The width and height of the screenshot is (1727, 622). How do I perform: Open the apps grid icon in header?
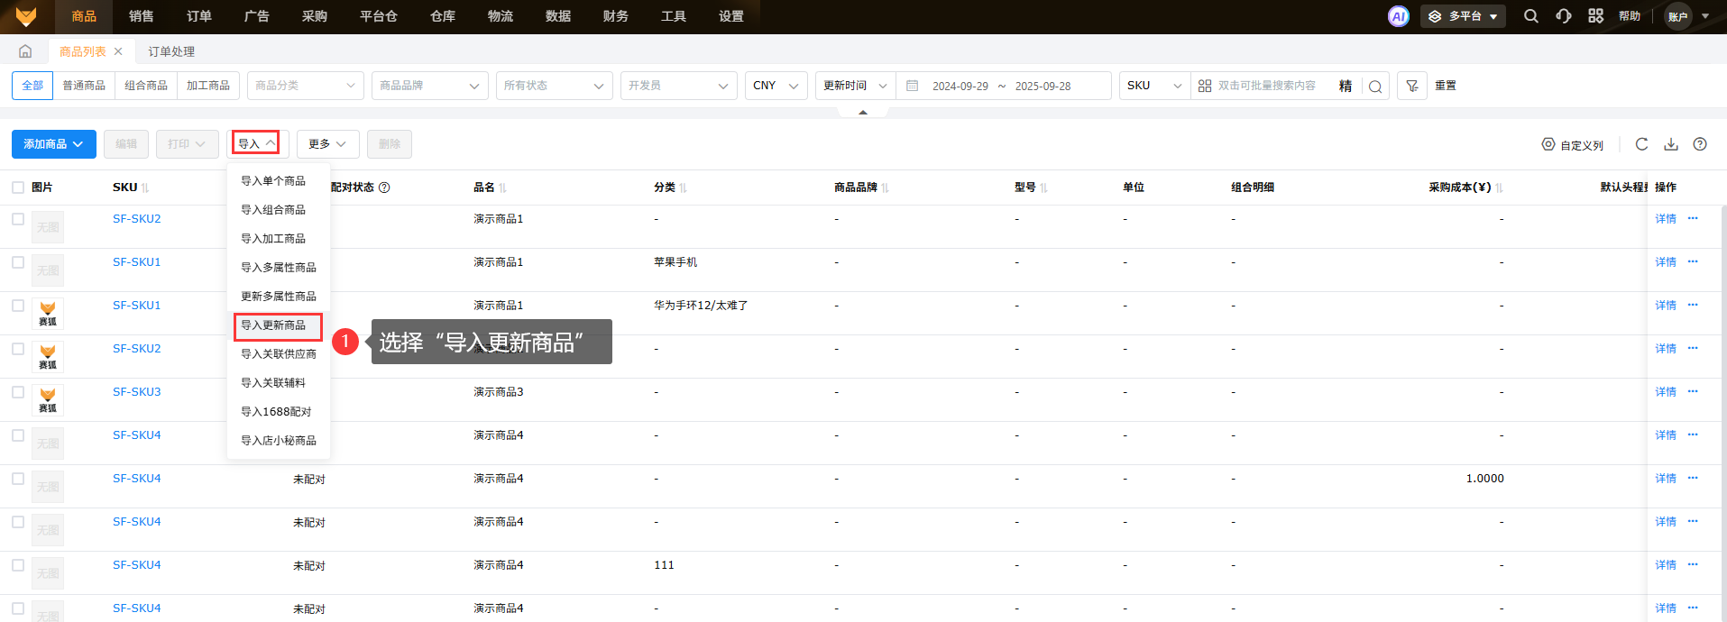[1595, 16]
